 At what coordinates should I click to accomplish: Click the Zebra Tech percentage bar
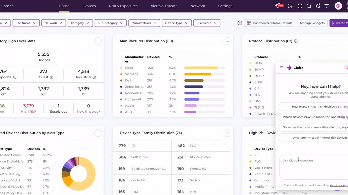click(204, 87)
